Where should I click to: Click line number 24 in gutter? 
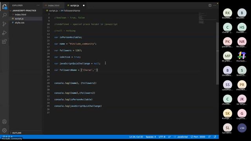tap(48, 70)
